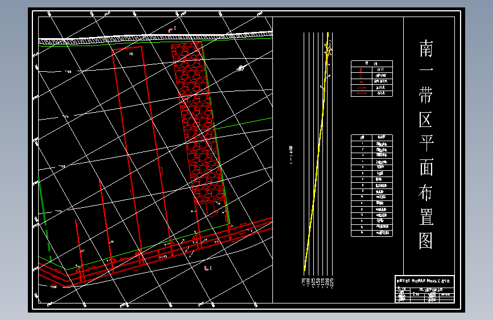Click the pink section marker below the roadways

206,268
